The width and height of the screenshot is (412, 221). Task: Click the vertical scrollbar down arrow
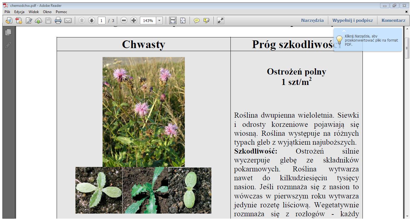coord(407,216)
